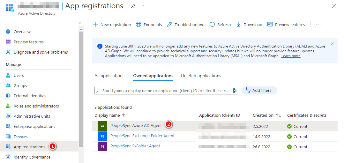Collapse the left navigation with double chevron

[x=80, y=23]
